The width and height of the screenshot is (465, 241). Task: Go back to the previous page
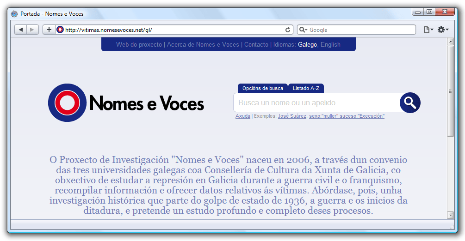20,30
